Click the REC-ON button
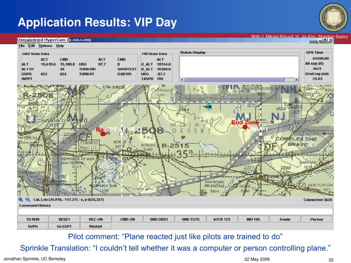The image size is (351, 263). point(96,220)
